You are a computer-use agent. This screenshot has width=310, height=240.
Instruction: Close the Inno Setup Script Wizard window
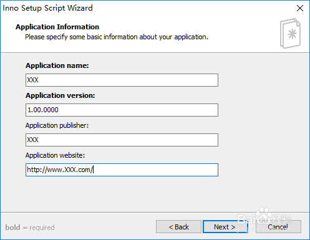click(x=300, y=8)
